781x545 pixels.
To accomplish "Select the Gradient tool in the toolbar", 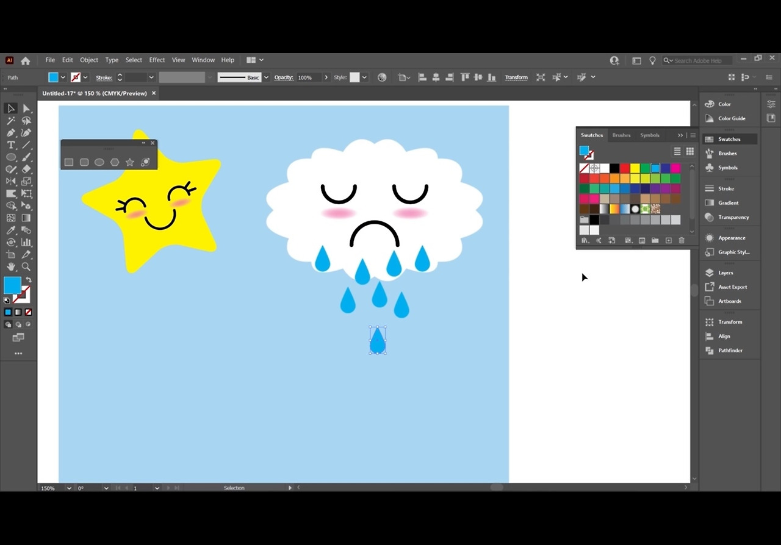I will click(x=26, y=218).
